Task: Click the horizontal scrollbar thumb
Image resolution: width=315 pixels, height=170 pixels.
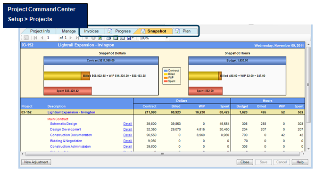Action: point(162,154)
